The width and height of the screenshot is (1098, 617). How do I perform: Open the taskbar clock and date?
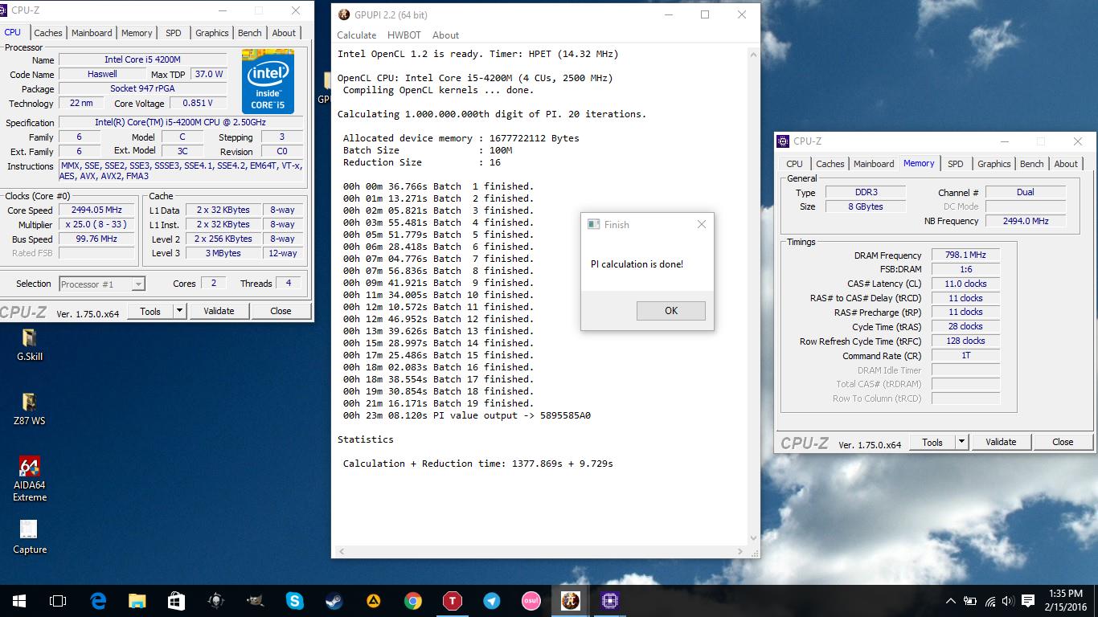coord(1067,601)
